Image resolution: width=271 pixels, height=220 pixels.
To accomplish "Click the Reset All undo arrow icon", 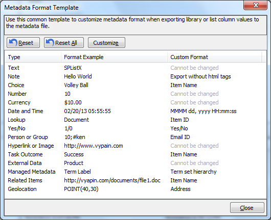I will (x=50, y=42).
